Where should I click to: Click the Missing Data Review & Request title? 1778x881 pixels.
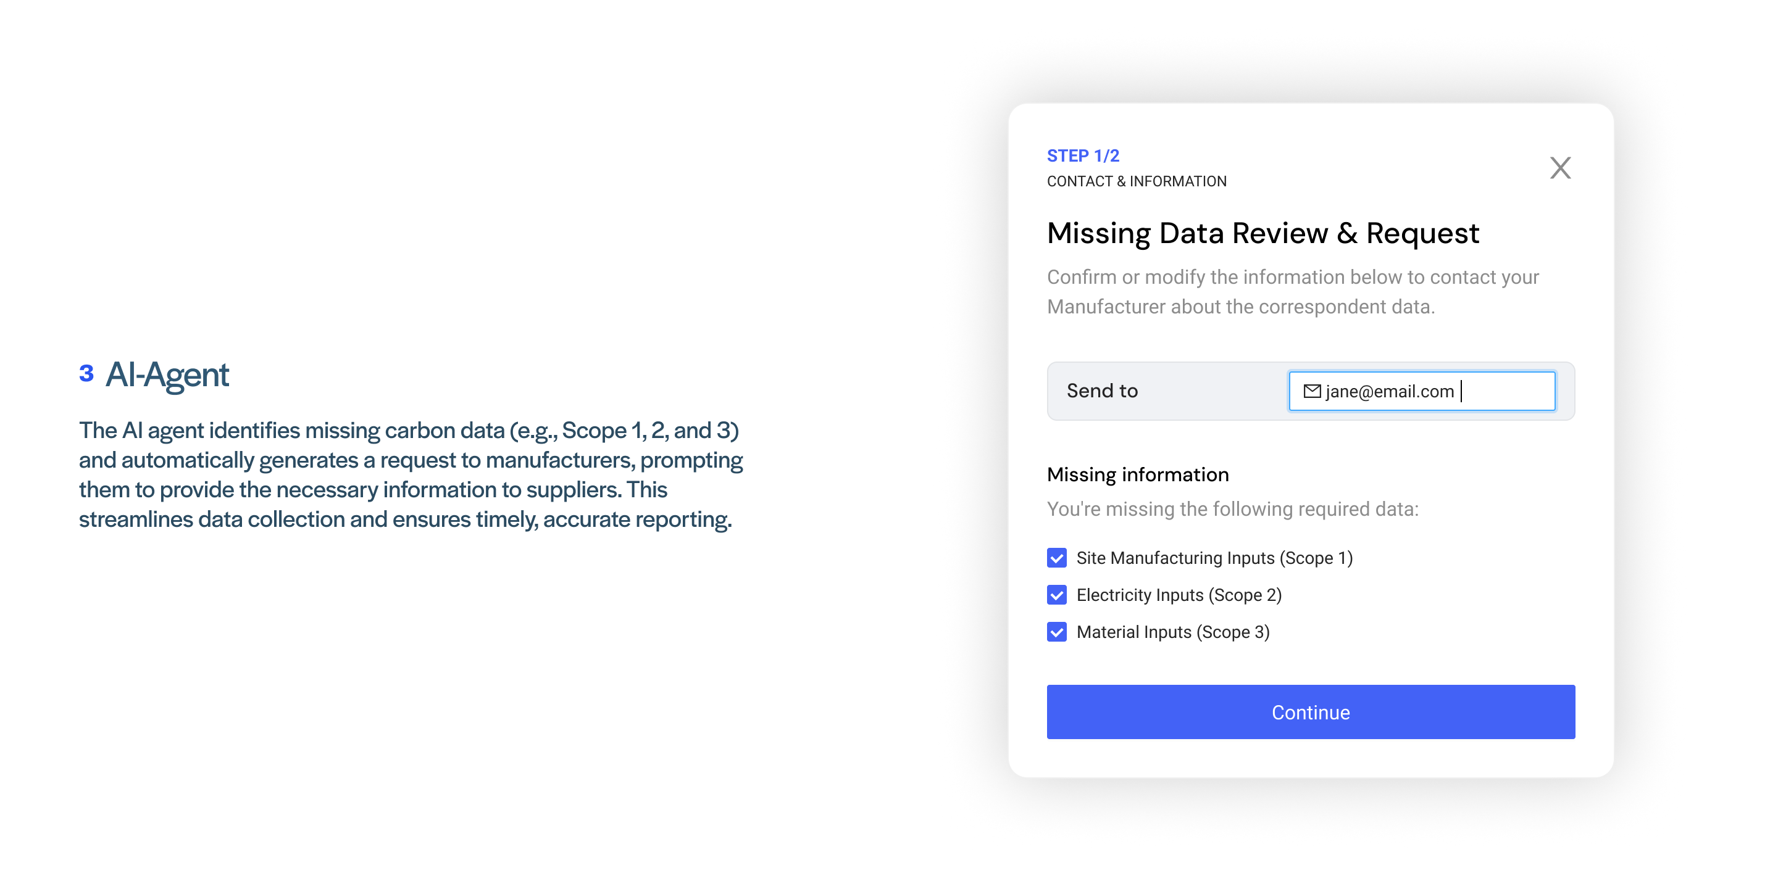(1263, 233)
